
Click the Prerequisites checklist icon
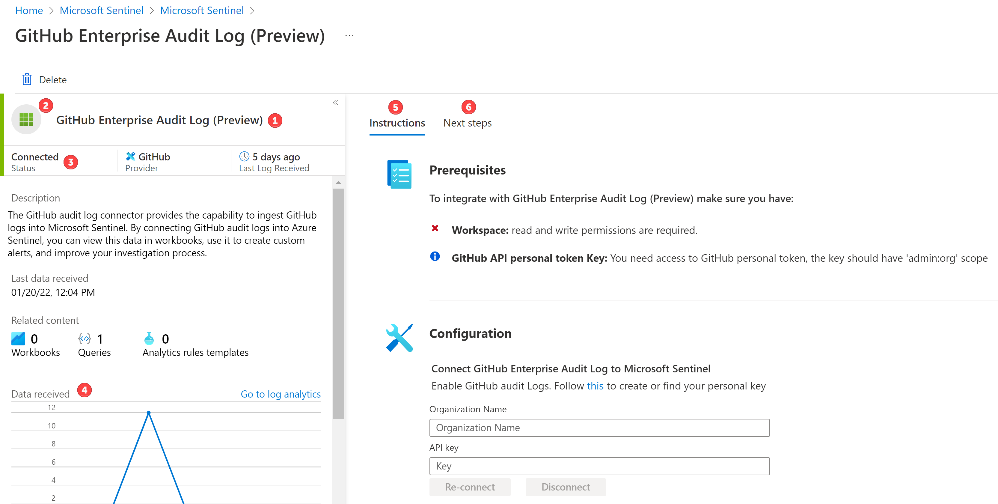(399, 174)
